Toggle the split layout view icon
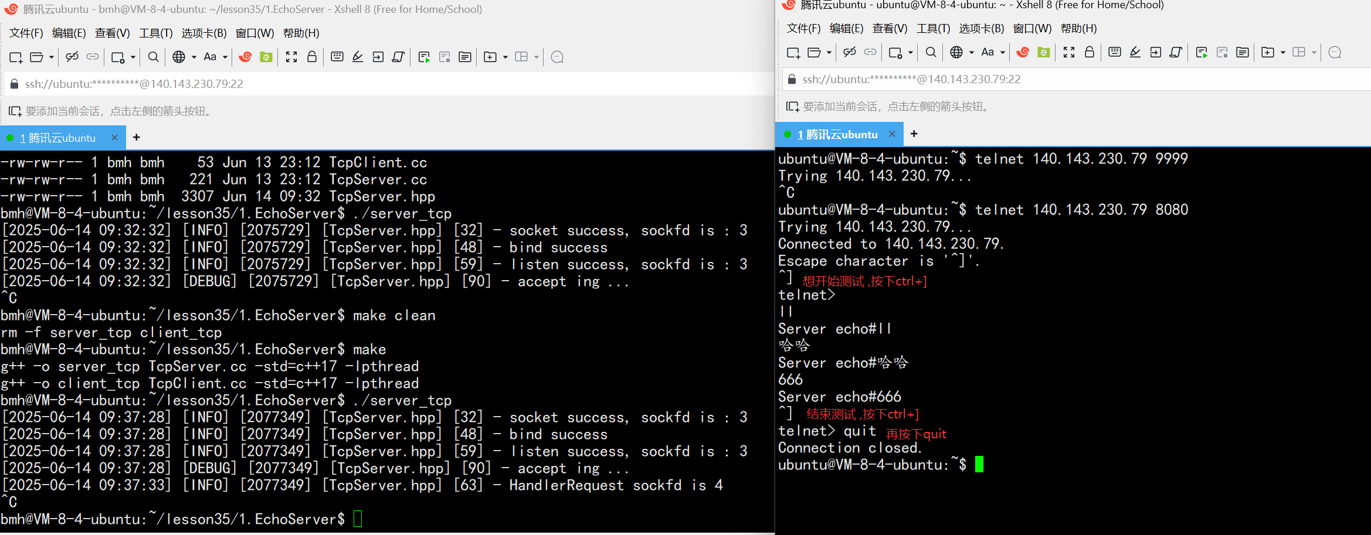Screen dimensions: 1371x535 [521, 57]
